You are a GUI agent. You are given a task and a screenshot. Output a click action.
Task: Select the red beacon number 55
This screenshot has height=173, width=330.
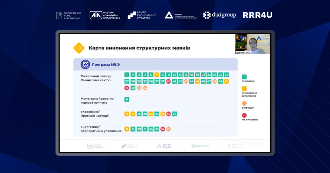coord(169,114)
